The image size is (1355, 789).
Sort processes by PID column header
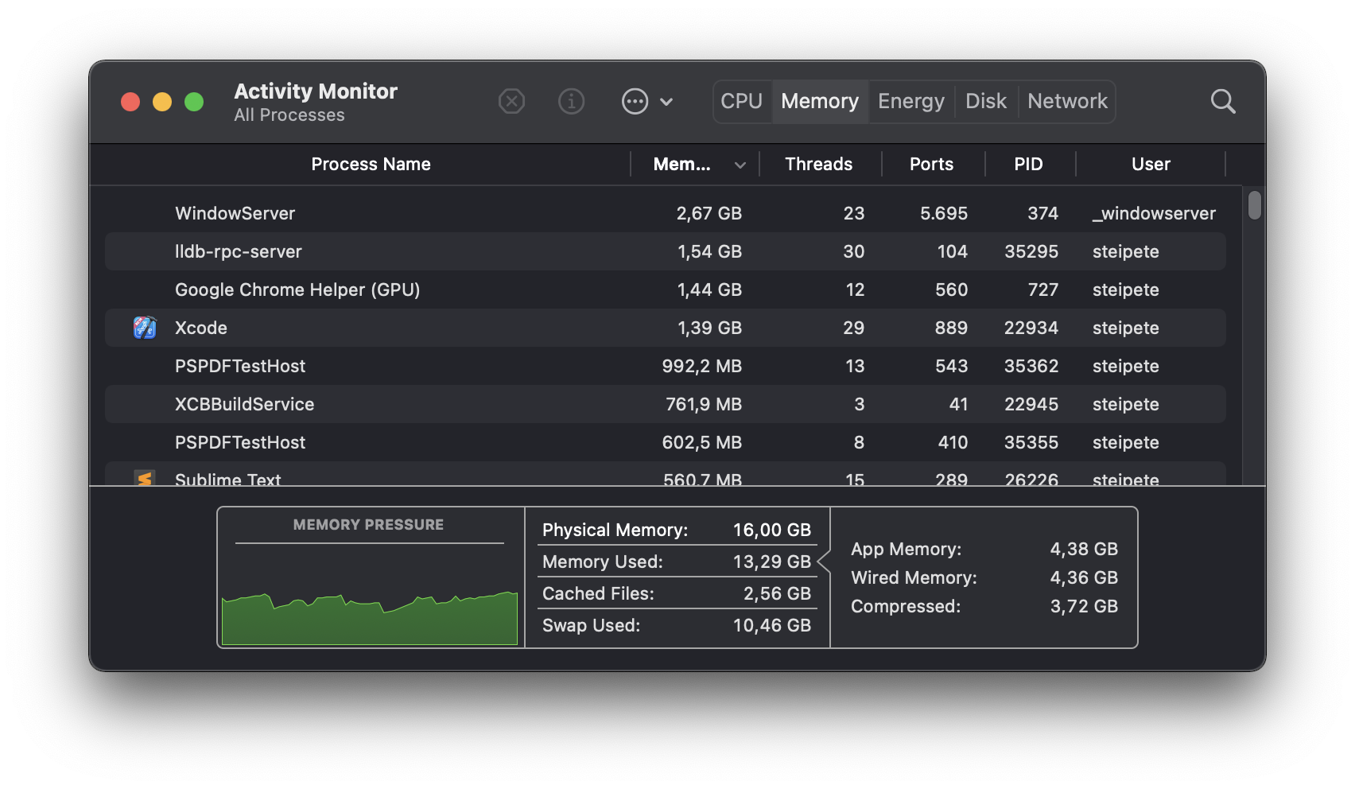(x=1027, y=165)
